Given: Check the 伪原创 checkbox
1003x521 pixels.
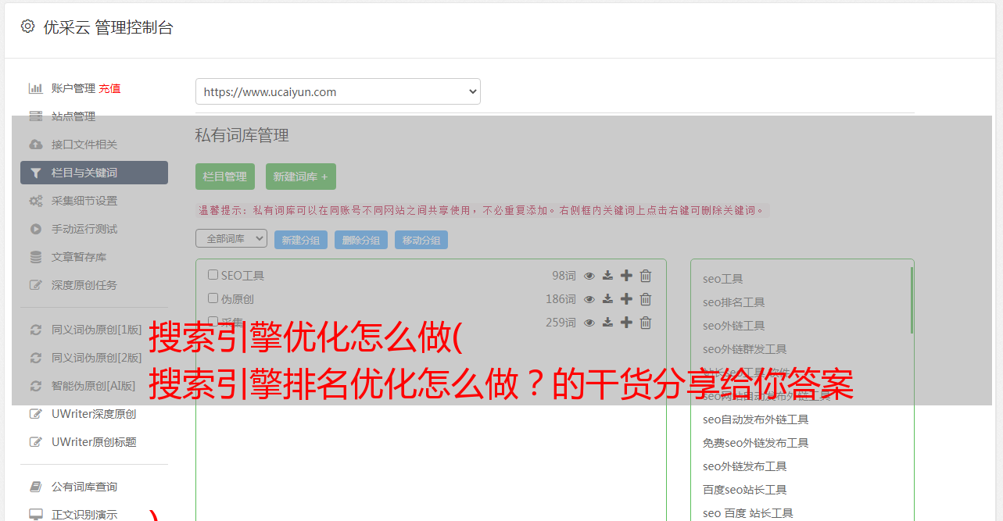Looking at the screenshot, I should coord(213,298).
